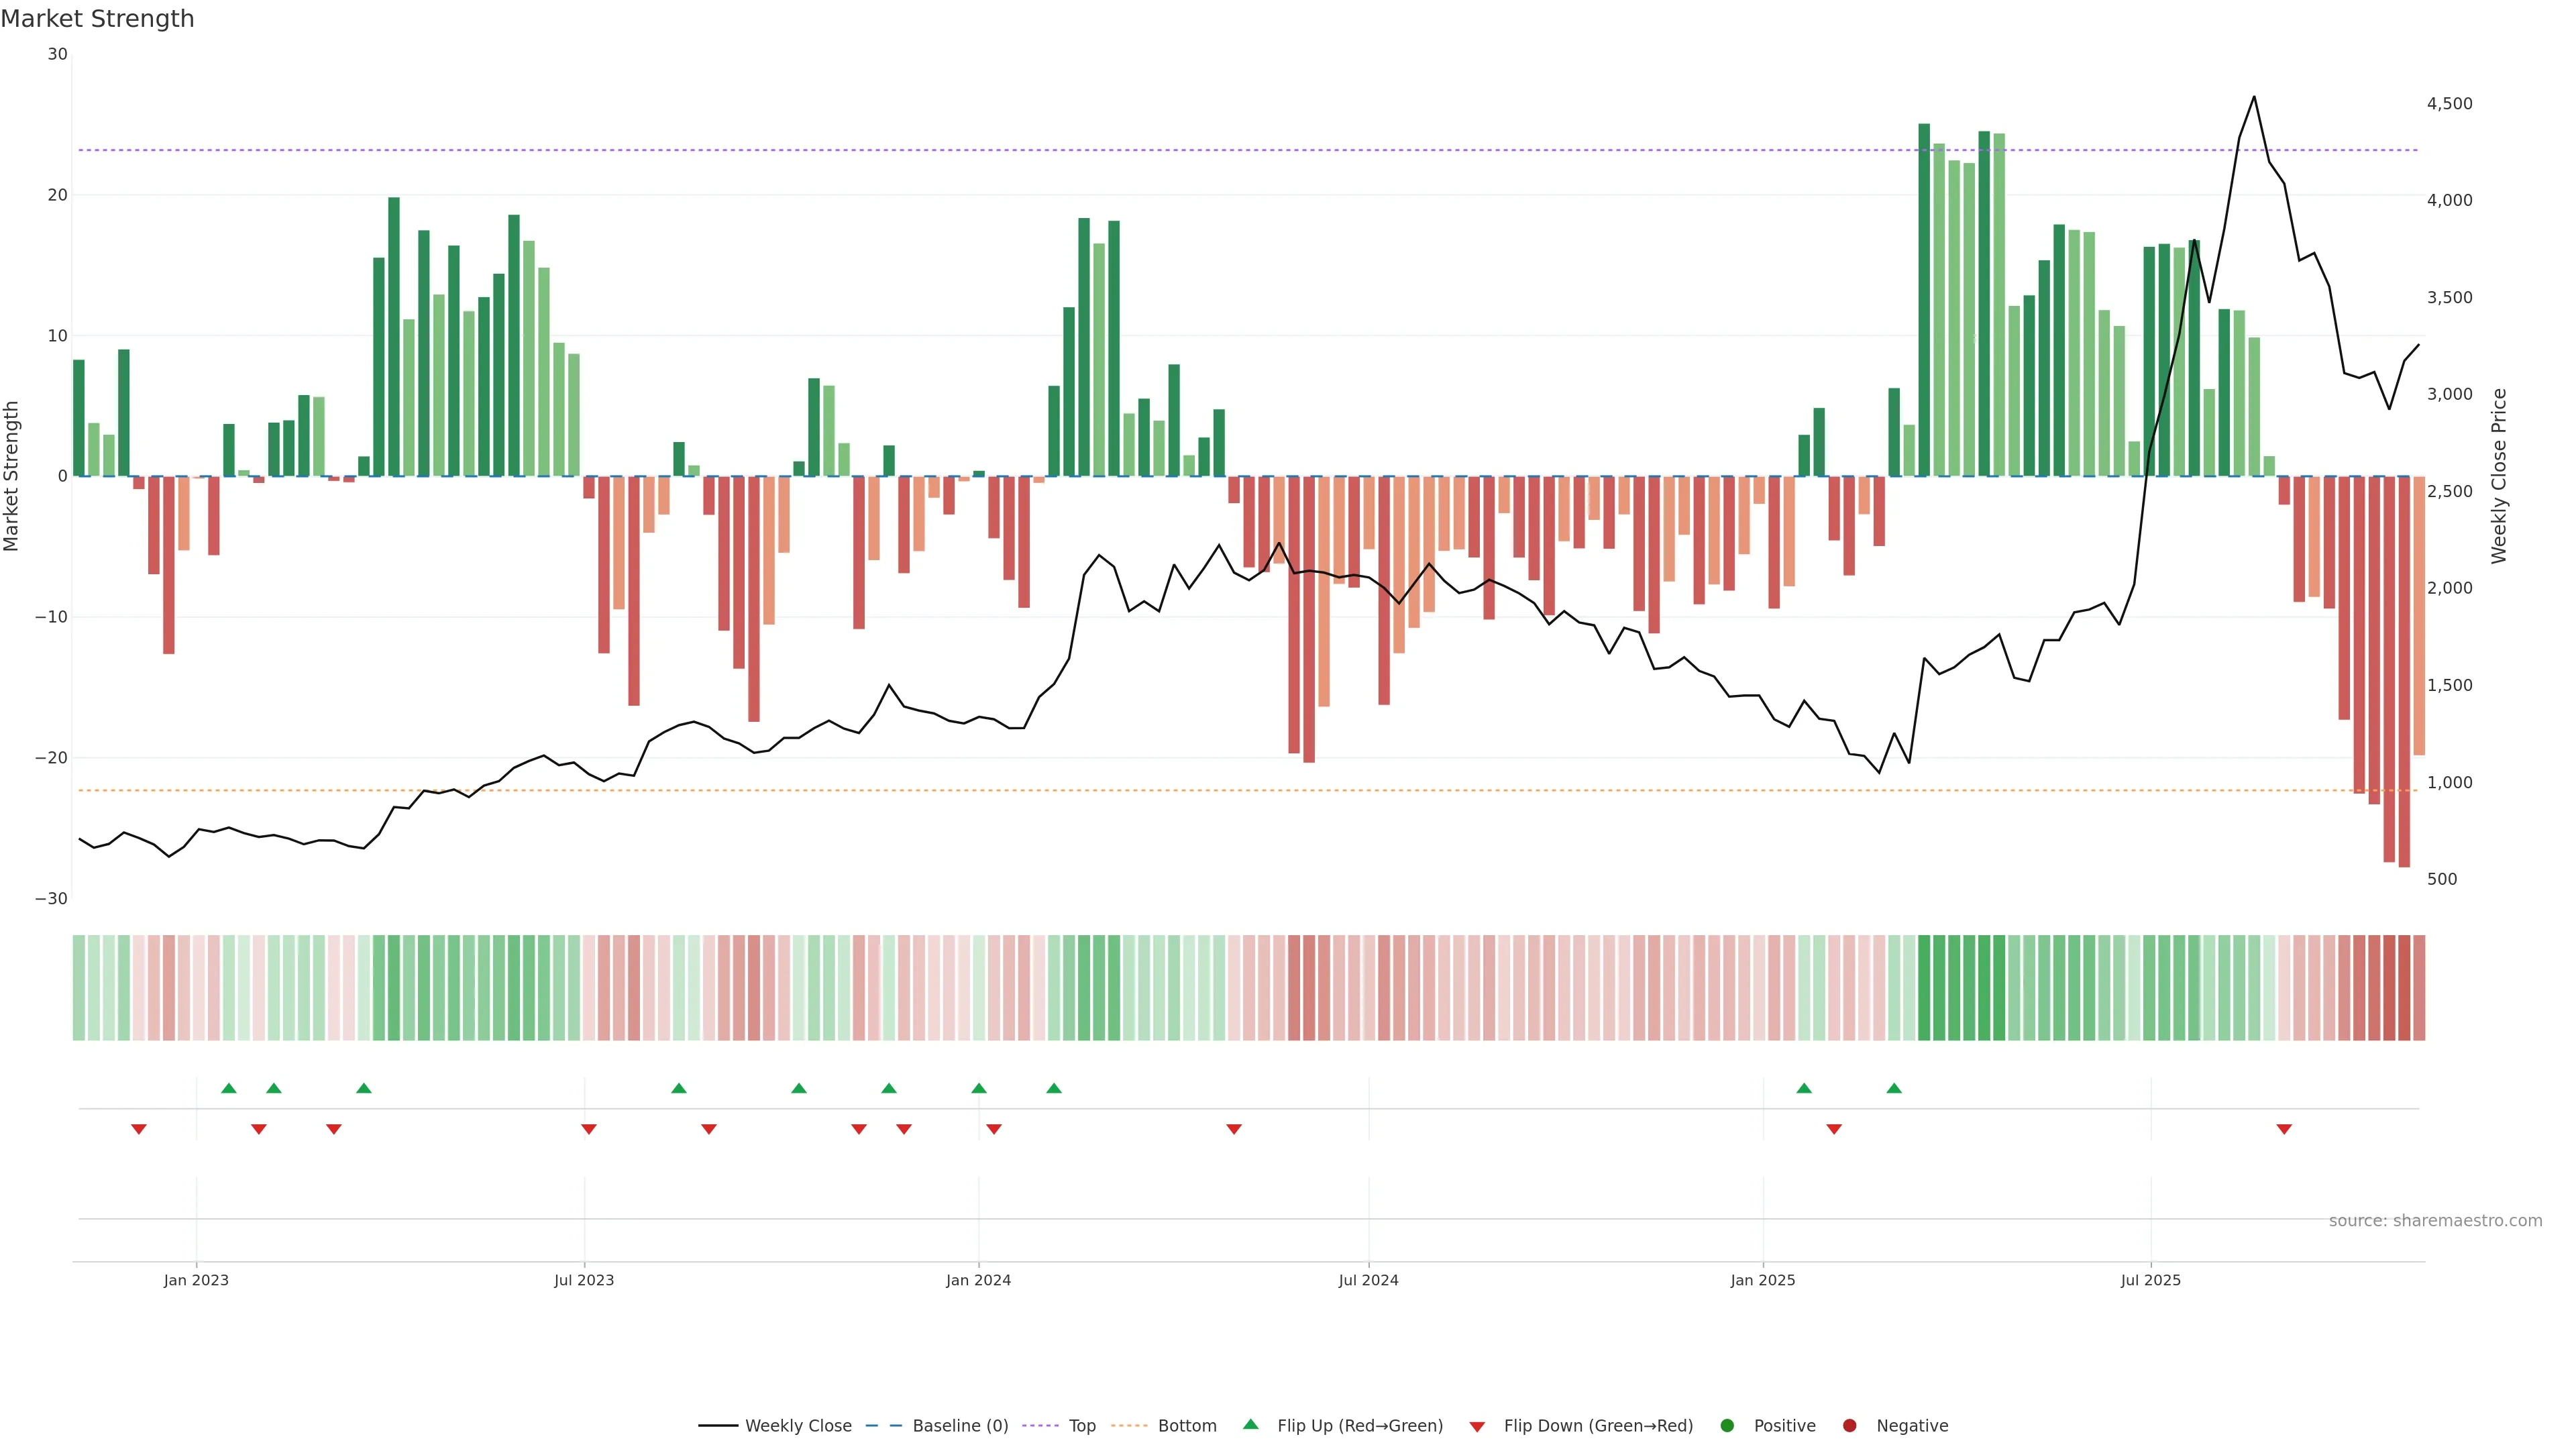Click the weekly close line's peak above 4,500
Image resolution: width=2576 pixels, height=1449 pixels.
pyautogui.click(x=2254, y=97)
